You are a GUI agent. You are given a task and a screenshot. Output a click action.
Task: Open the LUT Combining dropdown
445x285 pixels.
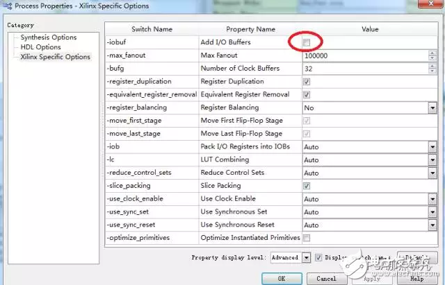(432, 160)
